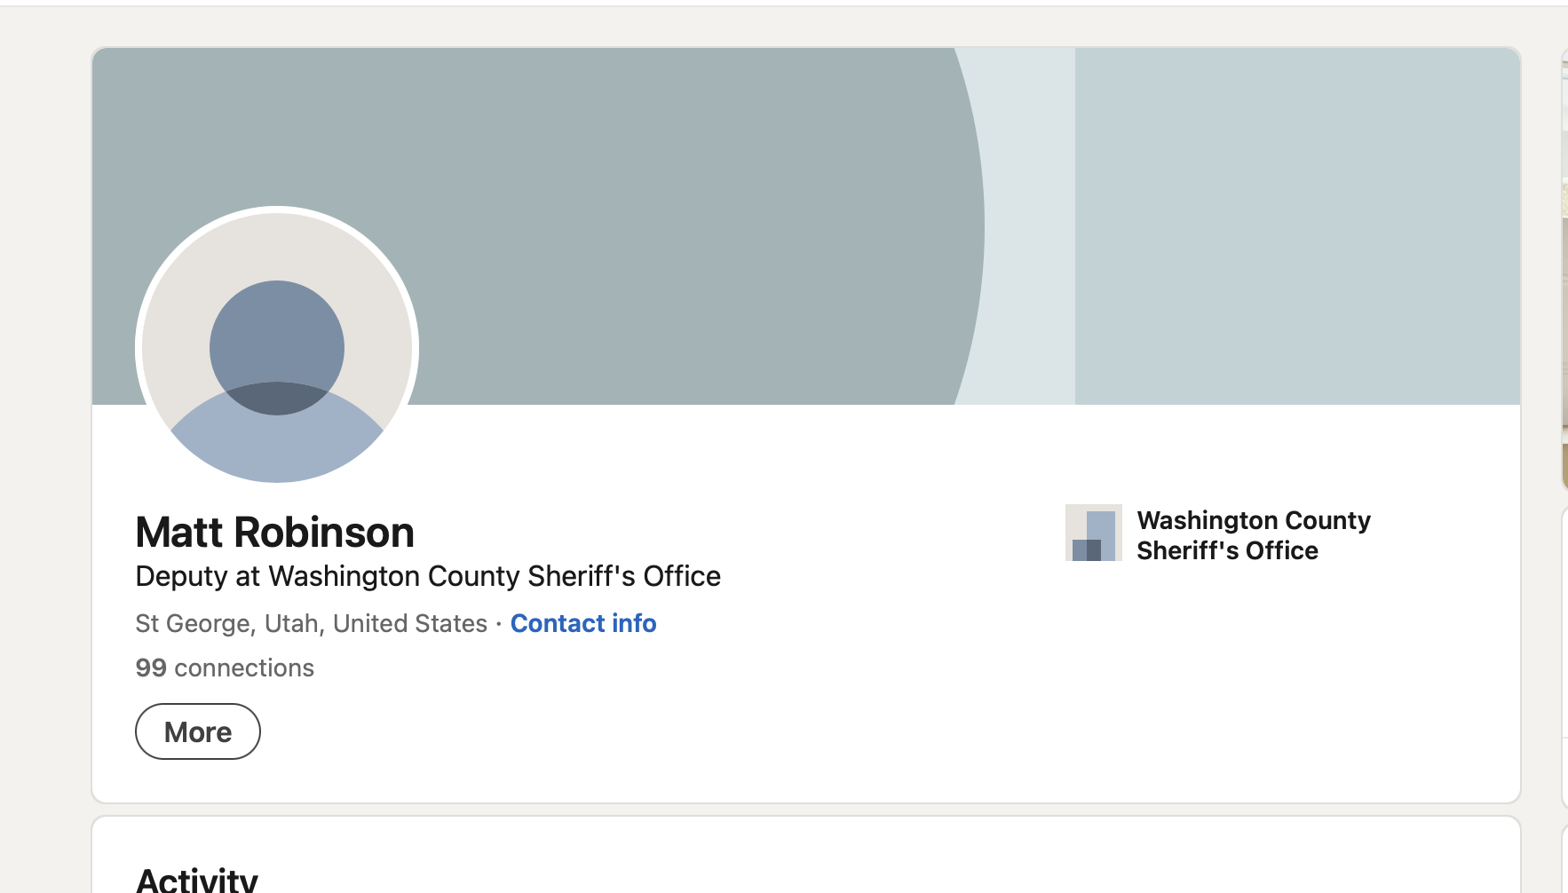1568x893 pixels.
Task: Click the Washington County Sheriff's Office logo
Action: [x=1094, y=533]
